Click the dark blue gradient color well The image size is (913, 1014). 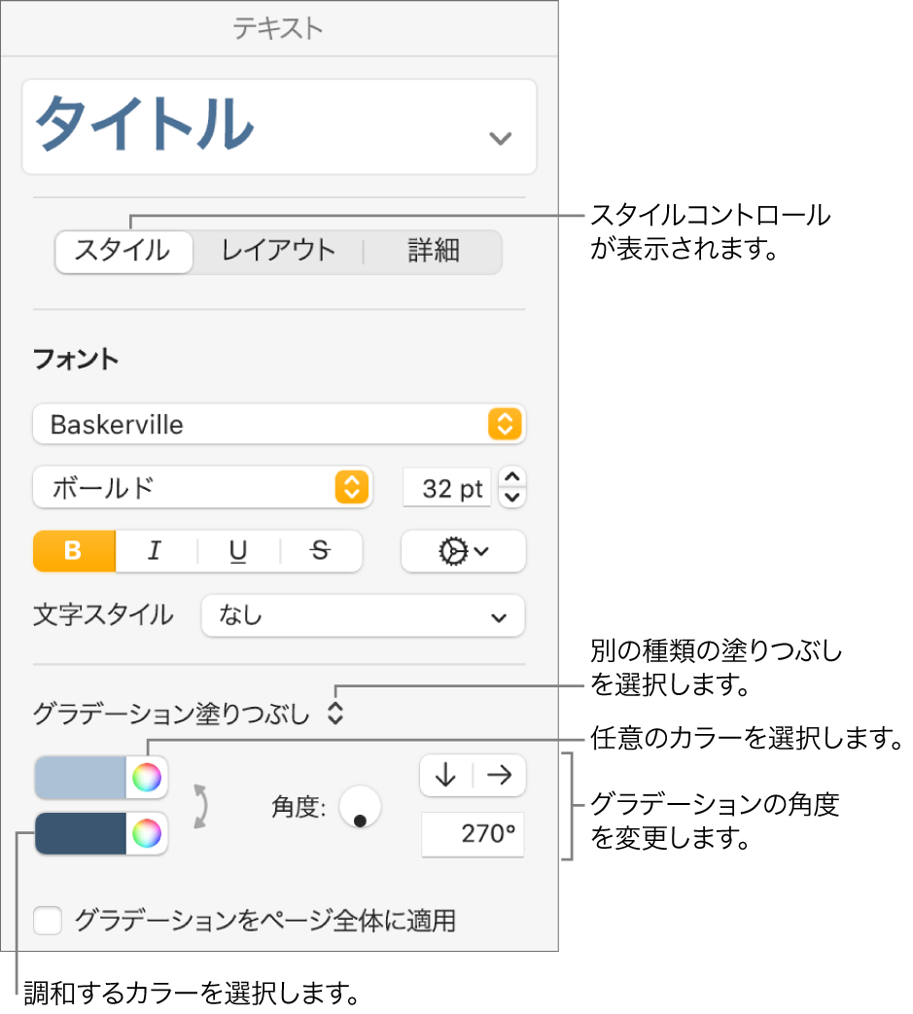click(80, 833)
